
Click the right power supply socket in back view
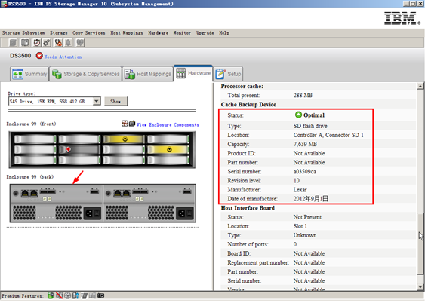coord(185,213)
